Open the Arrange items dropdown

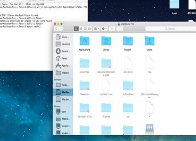point(97,29)
